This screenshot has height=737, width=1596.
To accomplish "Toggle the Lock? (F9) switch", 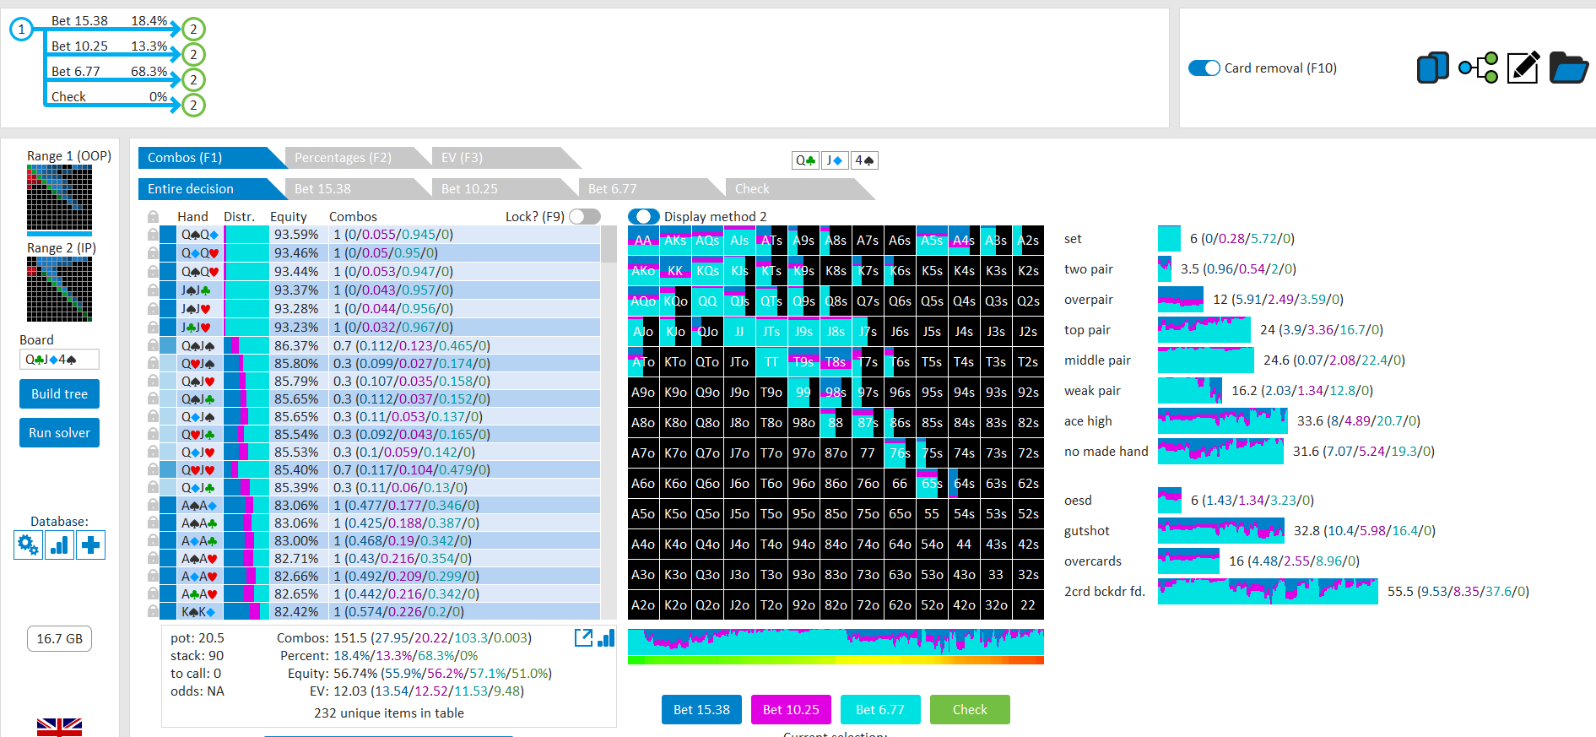I will tap(584, 217).
